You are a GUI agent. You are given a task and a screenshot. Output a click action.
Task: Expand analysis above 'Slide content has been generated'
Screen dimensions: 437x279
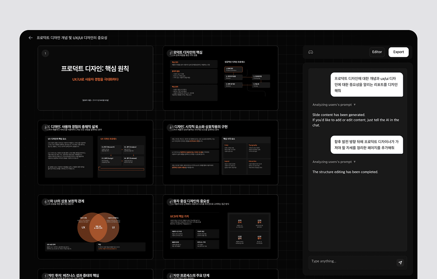[x=334, y=105]
